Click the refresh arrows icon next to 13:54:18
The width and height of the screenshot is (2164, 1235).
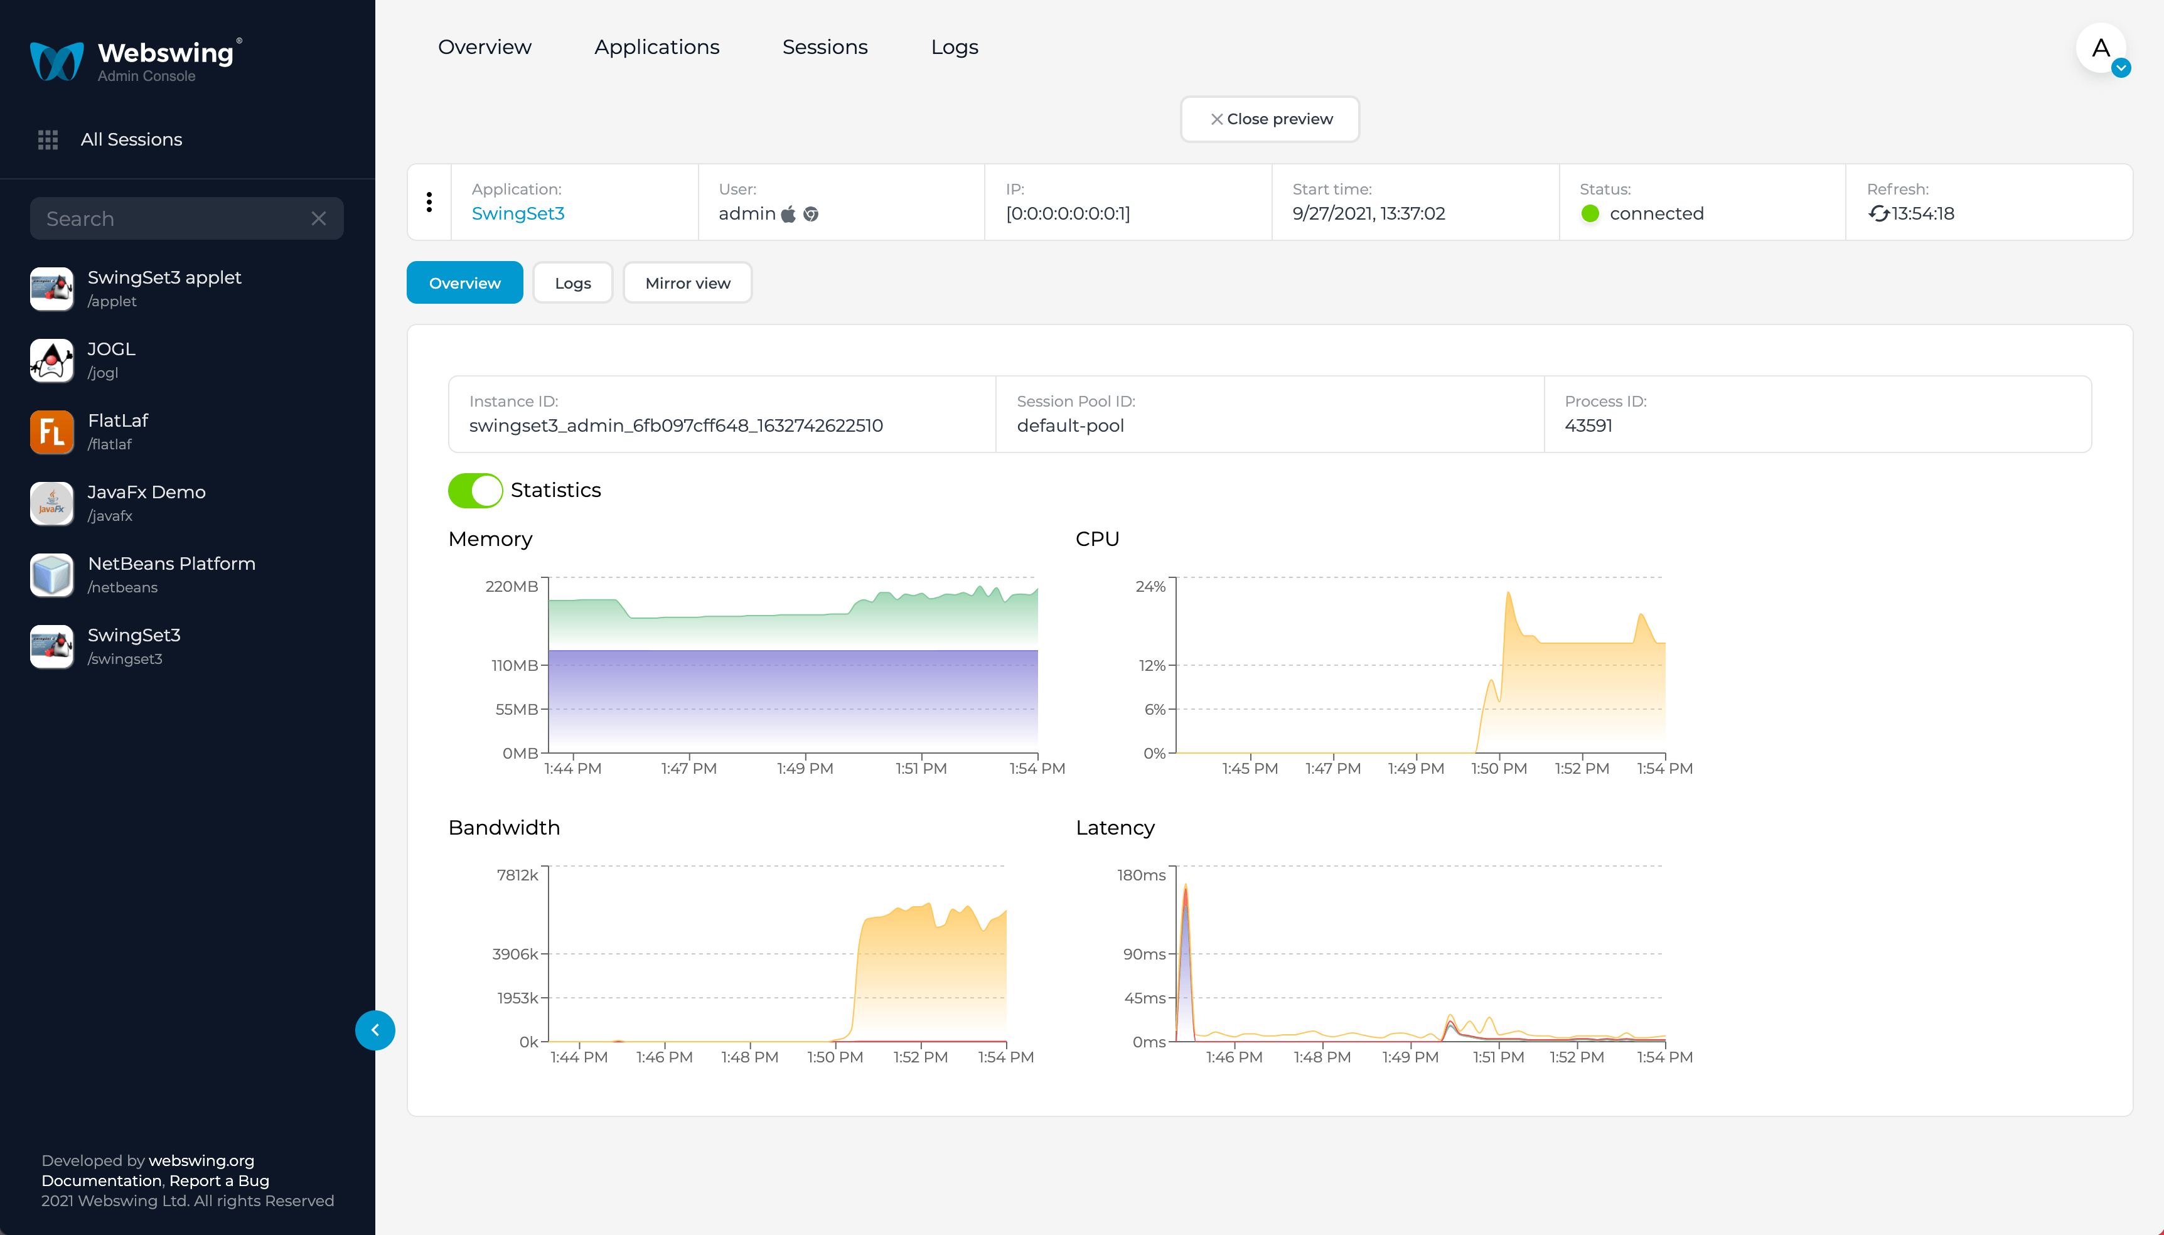(1878, 214)
